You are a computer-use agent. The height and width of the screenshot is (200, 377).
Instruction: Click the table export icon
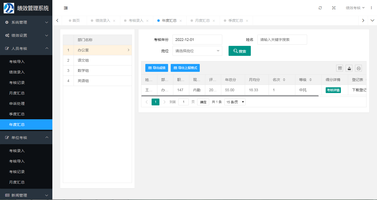[349, 68]
